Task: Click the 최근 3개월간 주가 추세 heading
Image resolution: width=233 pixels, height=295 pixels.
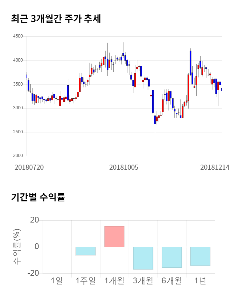Action: coord(56,19)
